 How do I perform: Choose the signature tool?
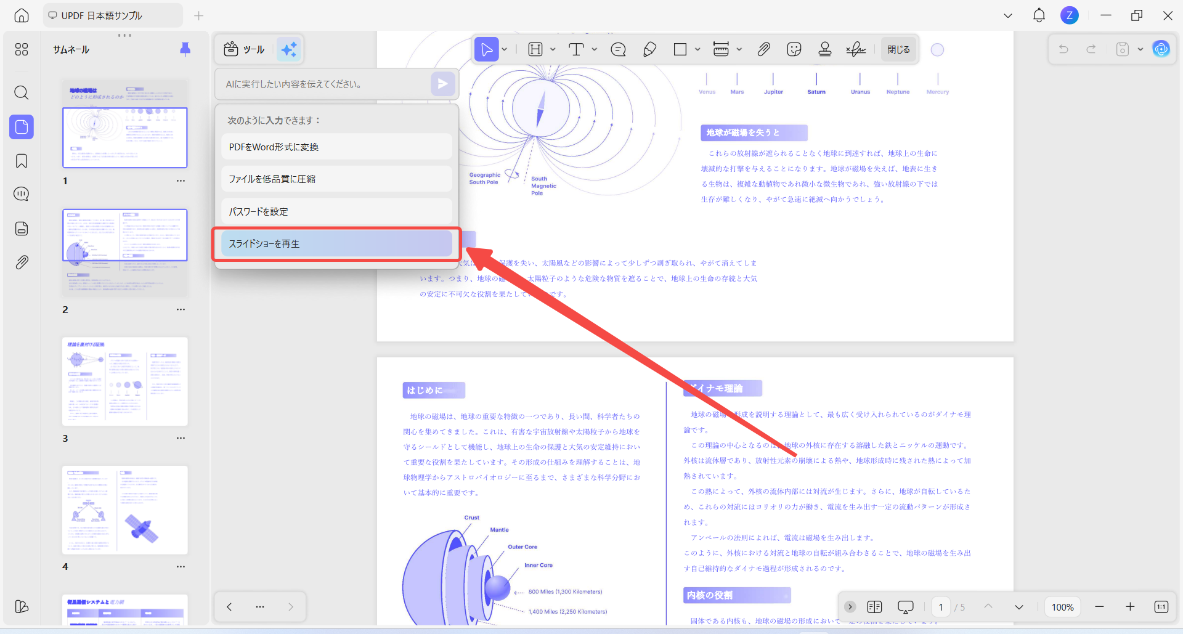click(856, 49)
